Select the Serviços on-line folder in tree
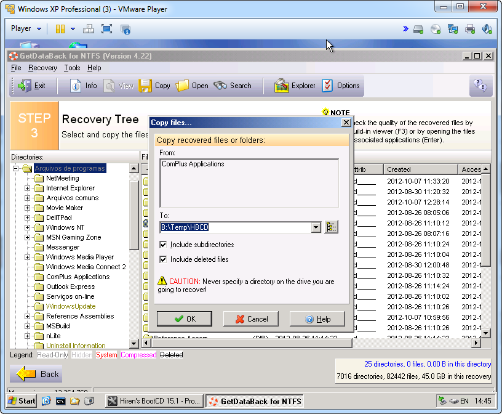The height and width of the screenshot is (414, 502). click(x=70, y=296)
